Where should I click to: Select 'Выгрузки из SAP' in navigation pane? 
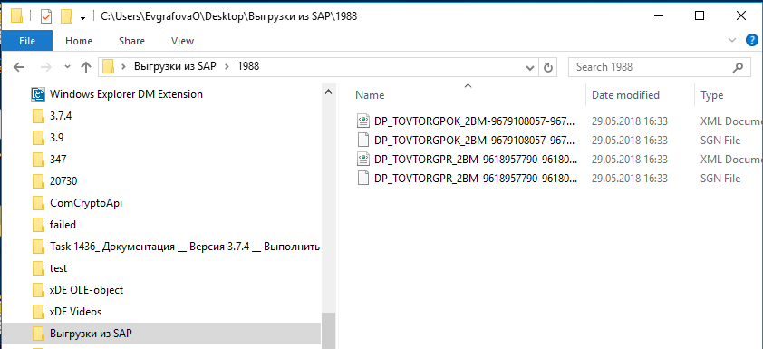[x=91, y=334]
